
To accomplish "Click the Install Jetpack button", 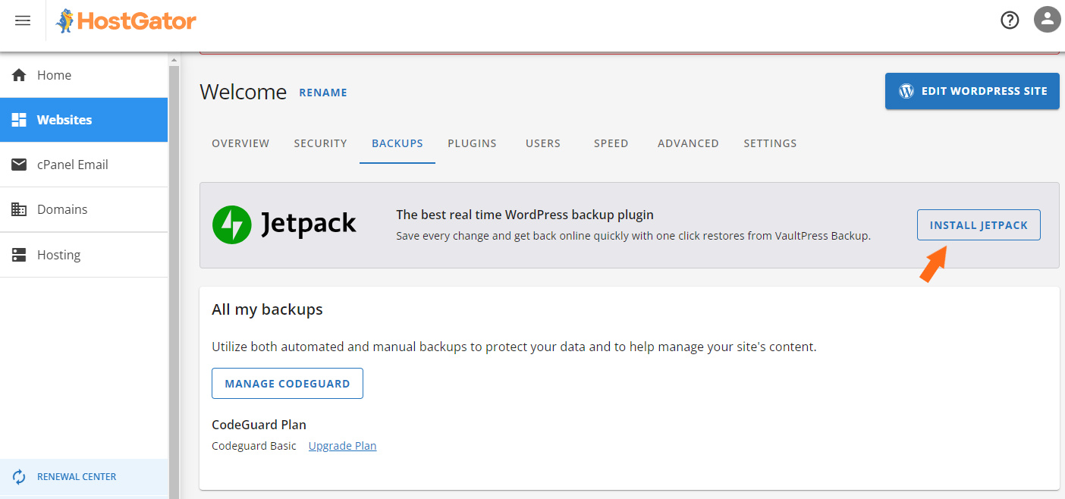I will coord(979,224).
